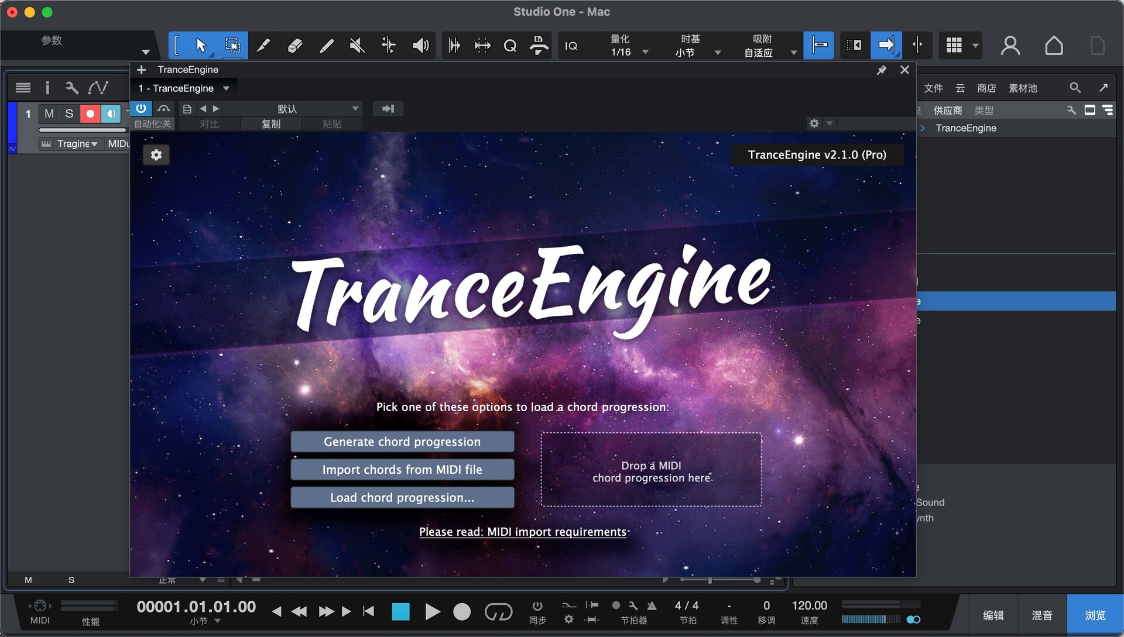Switch to the 文件 browser tab
Image resolution: width=1124 pixels, height=637 pixels.
point(933,88)
